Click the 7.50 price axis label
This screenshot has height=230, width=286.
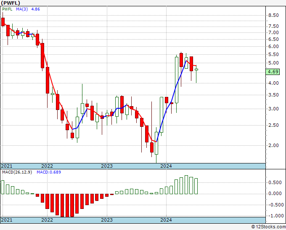click(273, 26)
